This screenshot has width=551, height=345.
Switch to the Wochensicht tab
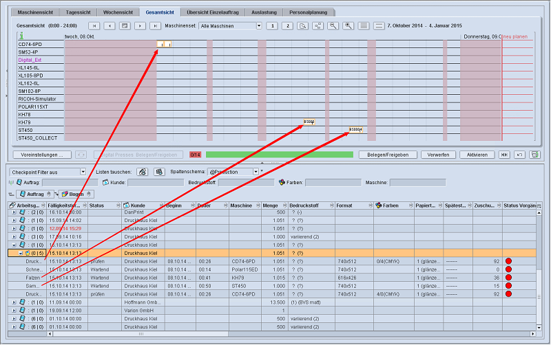118,12
